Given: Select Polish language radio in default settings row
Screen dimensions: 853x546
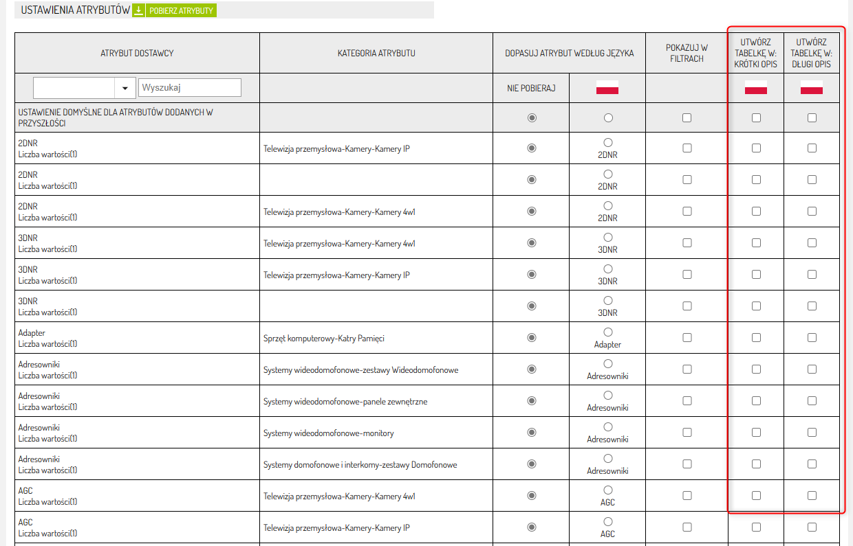Looking at the screenshot, I should 607,117.
